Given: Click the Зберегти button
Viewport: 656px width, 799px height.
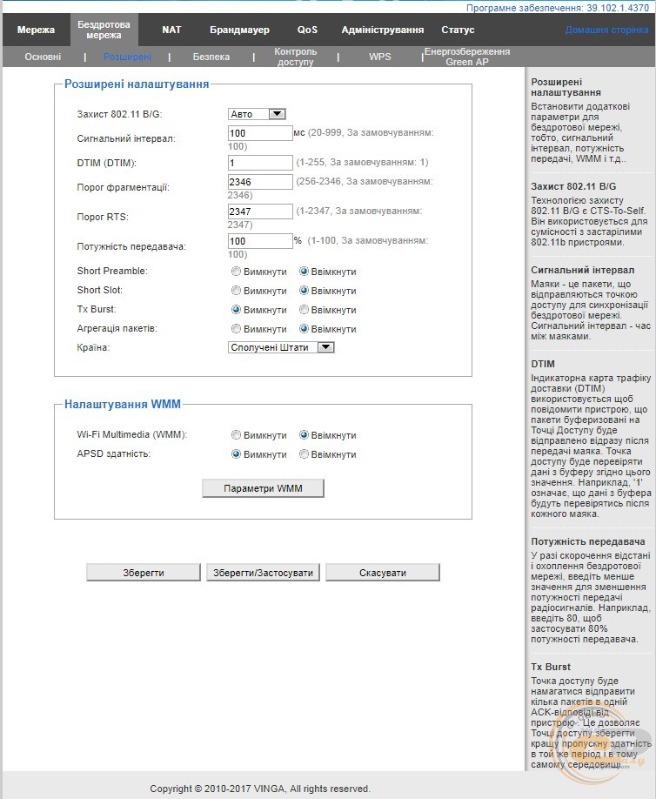Looking at the screenshot, I should [143, 572].
